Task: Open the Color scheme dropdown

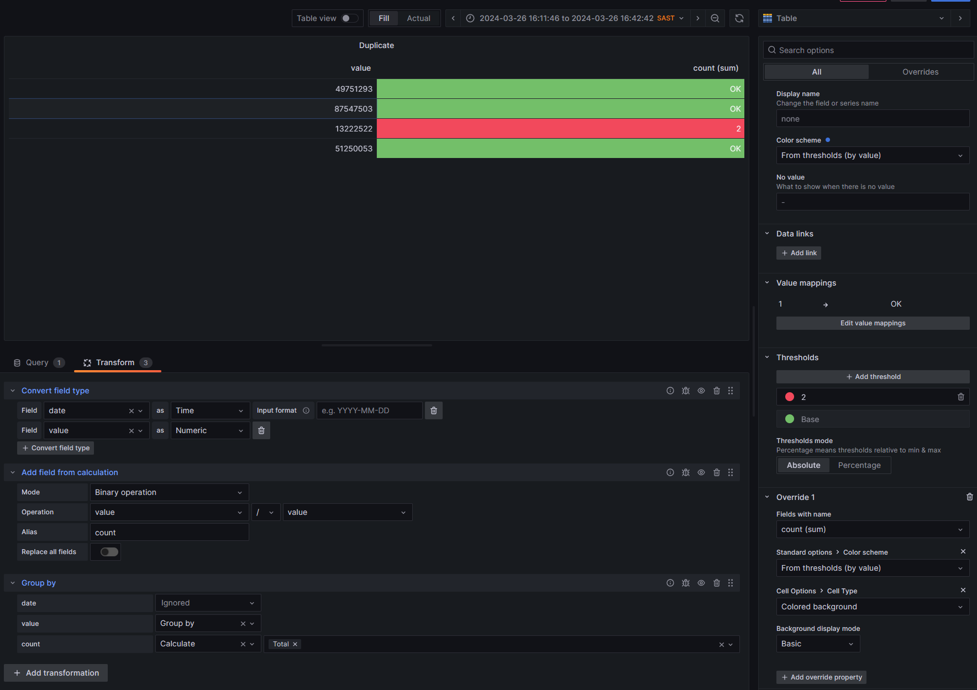Action: [x=872, y=155]
